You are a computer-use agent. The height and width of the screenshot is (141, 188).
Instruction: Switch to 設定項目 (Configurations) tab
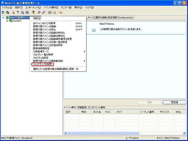click(x=120, y=18)
